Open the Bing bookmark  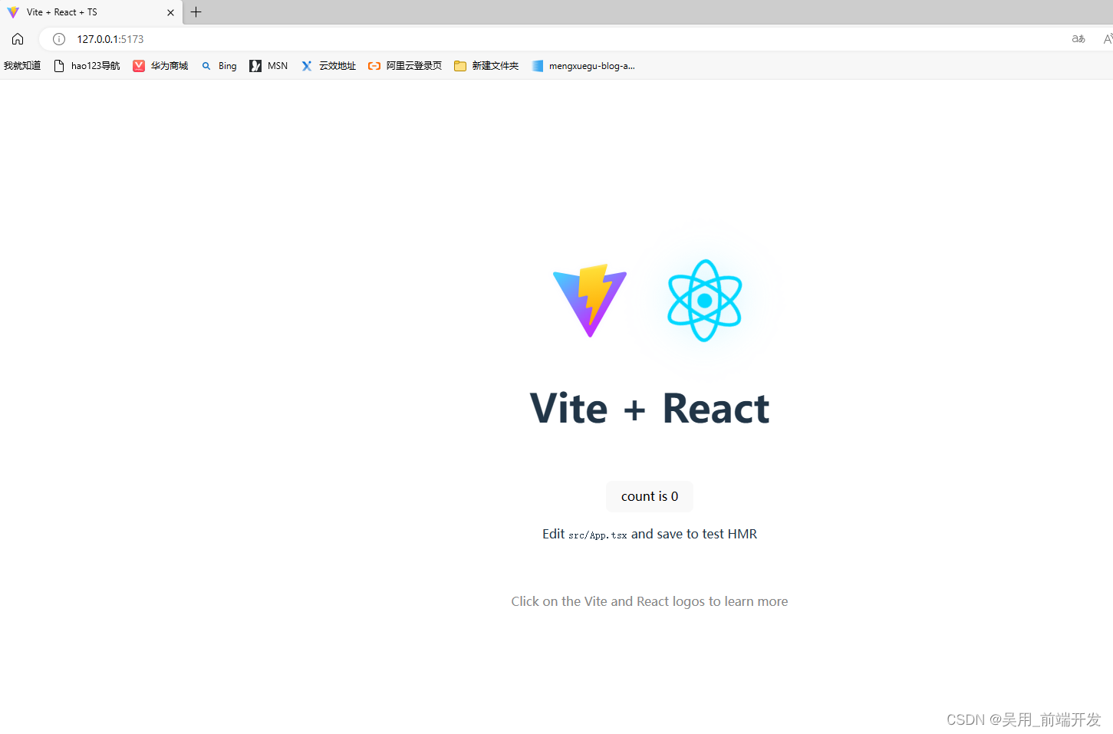(219, 66)
